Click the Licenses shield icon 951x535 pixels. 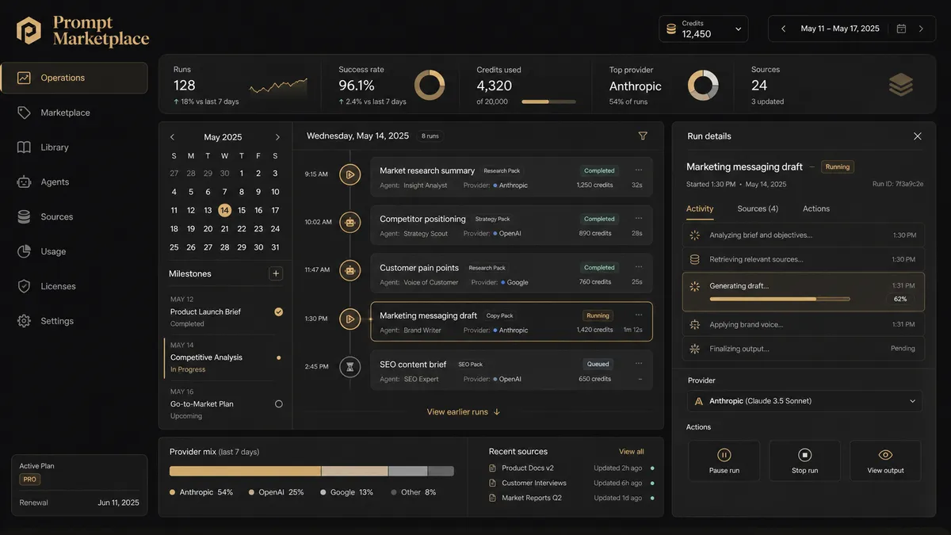[25, 286]
